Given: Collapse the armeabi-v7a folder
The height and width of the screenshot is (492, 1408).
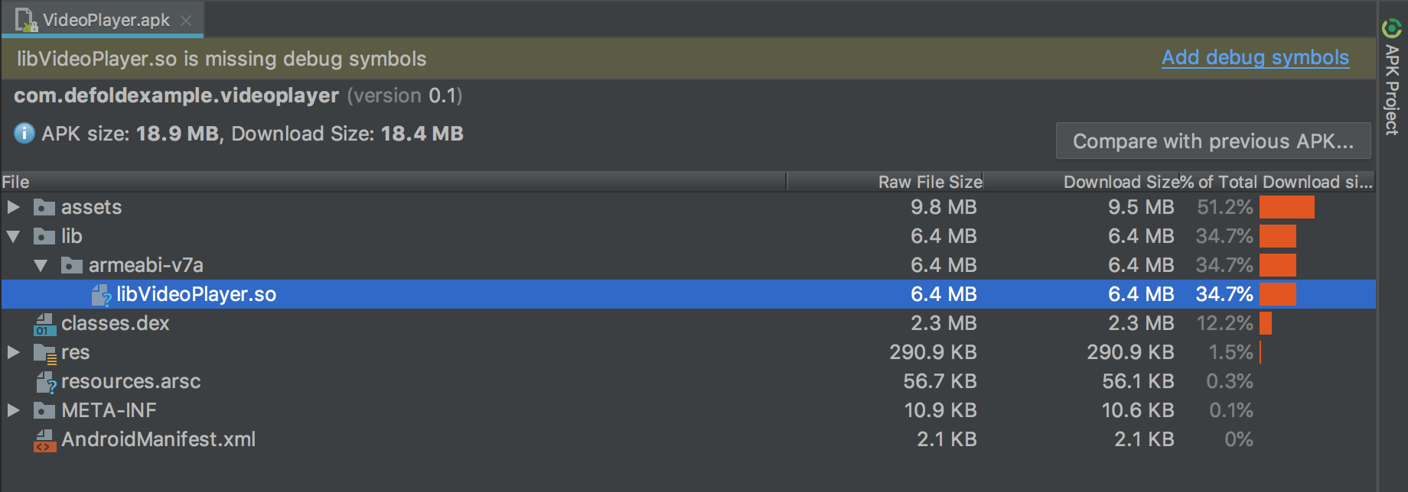Looking at the screenshot, I should [x=41, y=266].
